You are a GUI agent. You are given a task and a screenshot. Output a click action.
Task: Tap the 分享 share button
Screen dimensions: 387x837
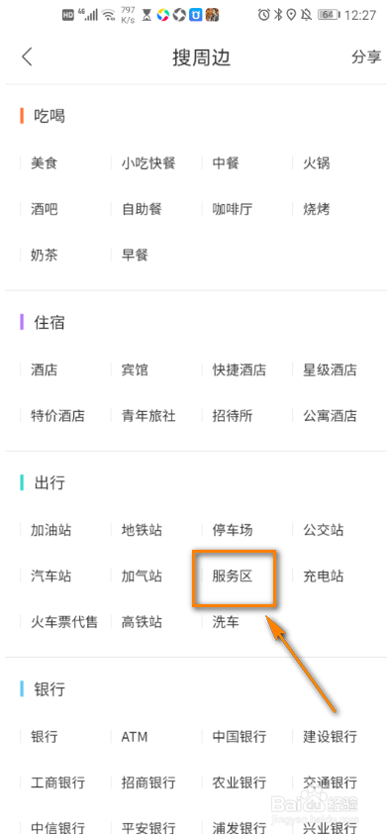click(366, 57)
